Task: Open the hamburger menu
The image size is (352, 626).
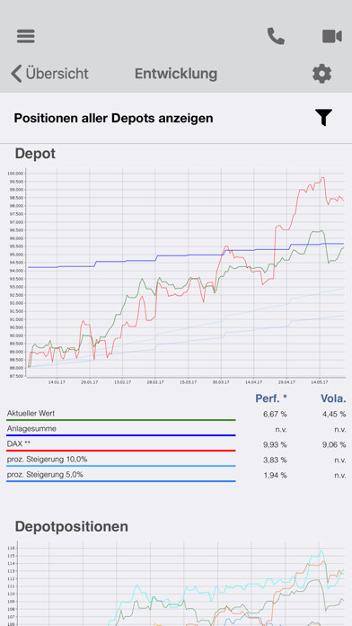Action: (26, 36)
